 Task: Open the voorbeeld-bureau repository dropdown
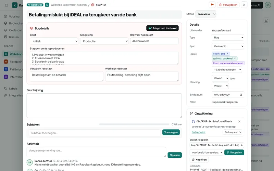207,152
